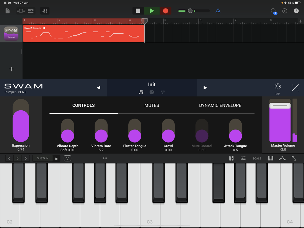Open the DYNAMIC ENVELOPE tab
Screen dimensions: 304x228
(x=220, y=105)
